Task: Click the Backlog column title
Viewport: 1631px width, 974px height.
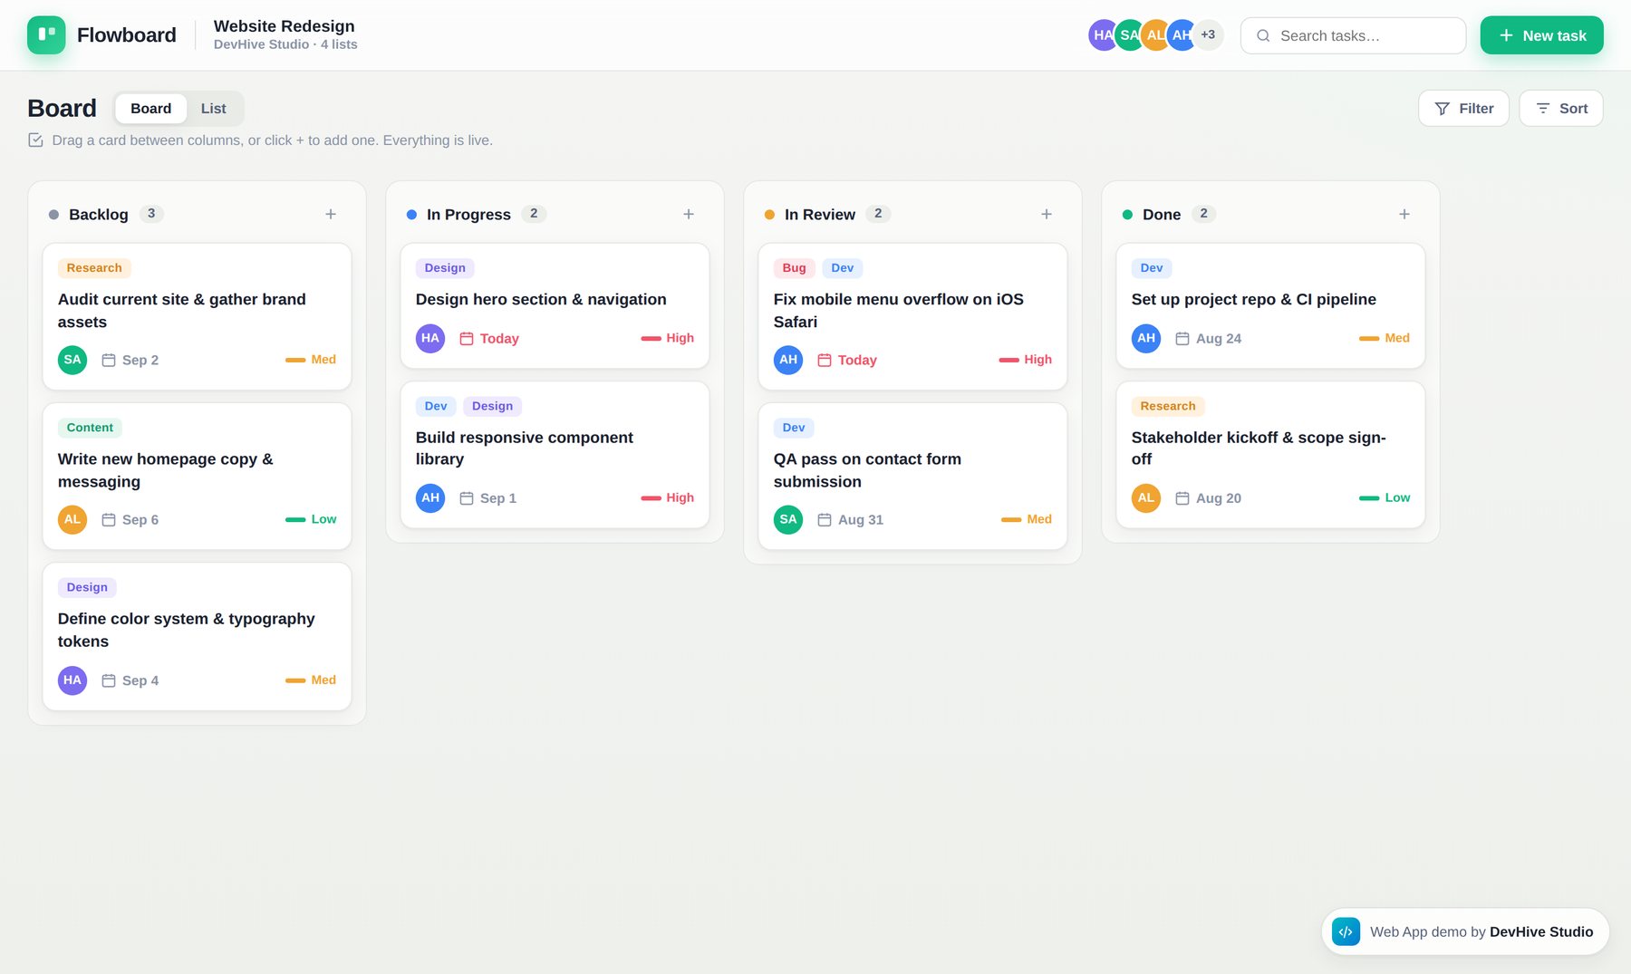Action: click(x=99, y=214)
